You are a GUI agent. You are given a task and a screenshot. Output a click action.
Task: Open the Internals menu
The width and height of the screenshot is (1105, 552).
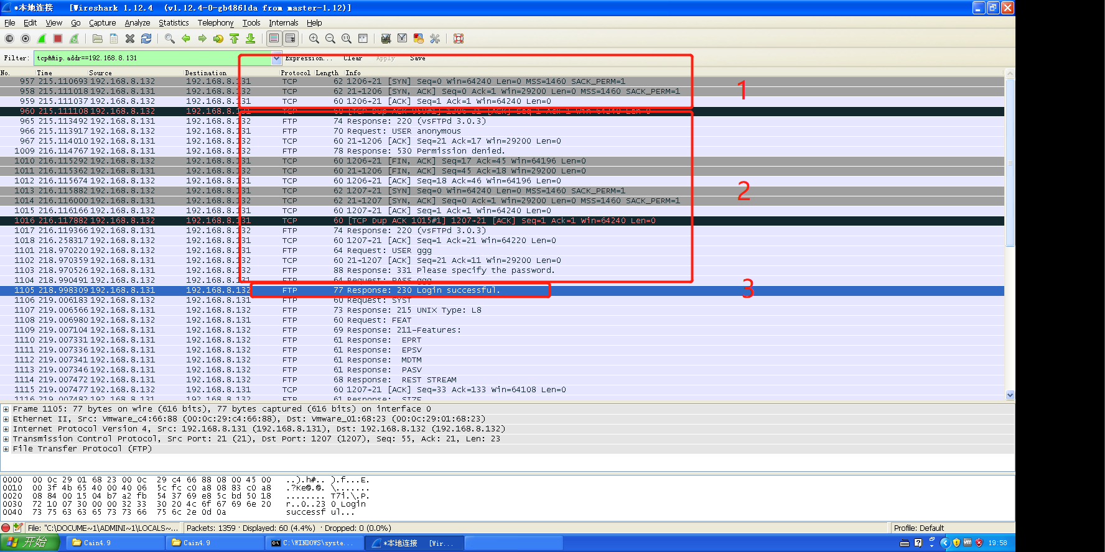click(x=284, y=22)
